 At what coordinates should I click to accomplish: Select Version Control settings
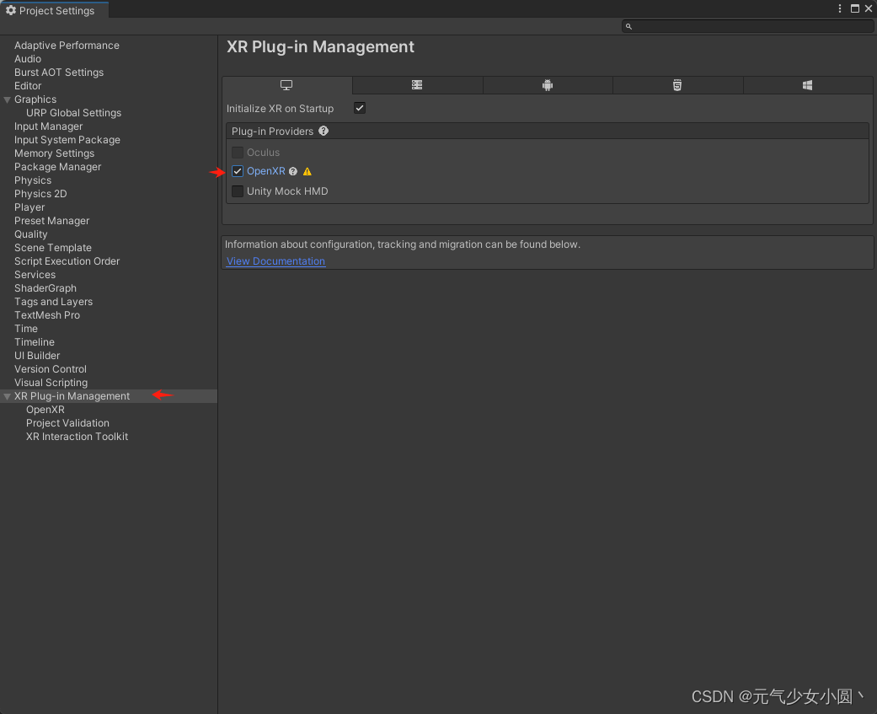click(51, 368)
